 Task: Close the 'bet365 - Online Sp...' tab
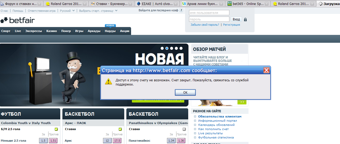267,4
